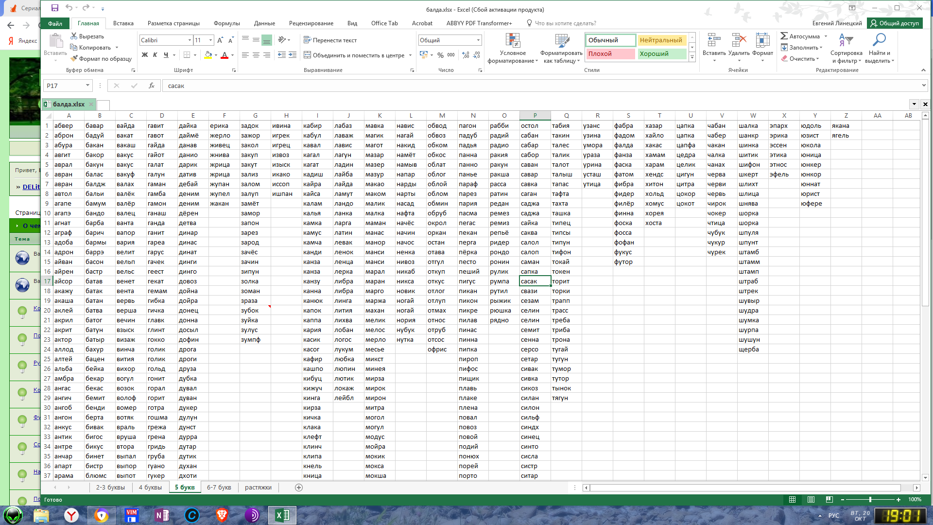Click decrease indent icon
933x525 pixels.
tap(282, 55)
